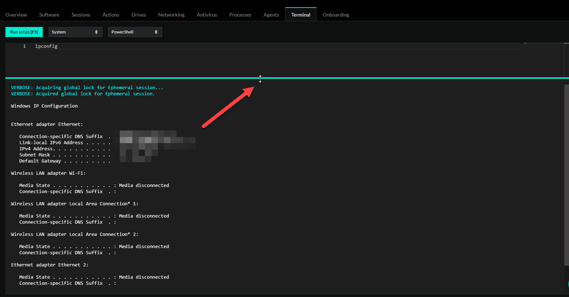Click the 'Default Gateway' output line
569x297 pixels.
point(65,161)
